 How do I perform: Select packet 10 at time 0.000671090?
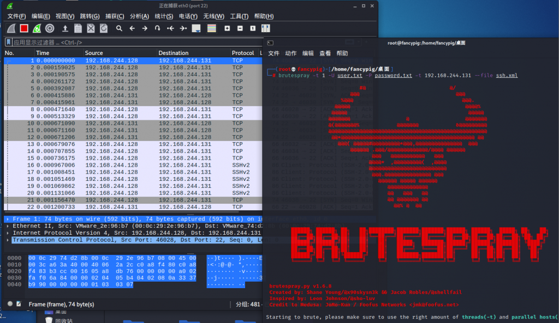tap(133, 124)
